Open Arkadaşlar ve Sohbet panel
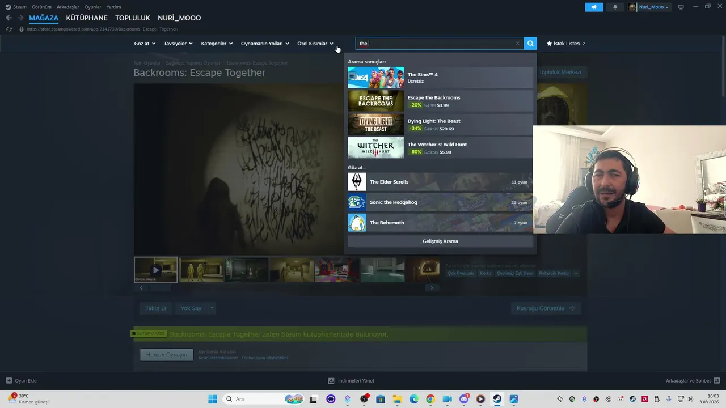 [x=693, y=381]
